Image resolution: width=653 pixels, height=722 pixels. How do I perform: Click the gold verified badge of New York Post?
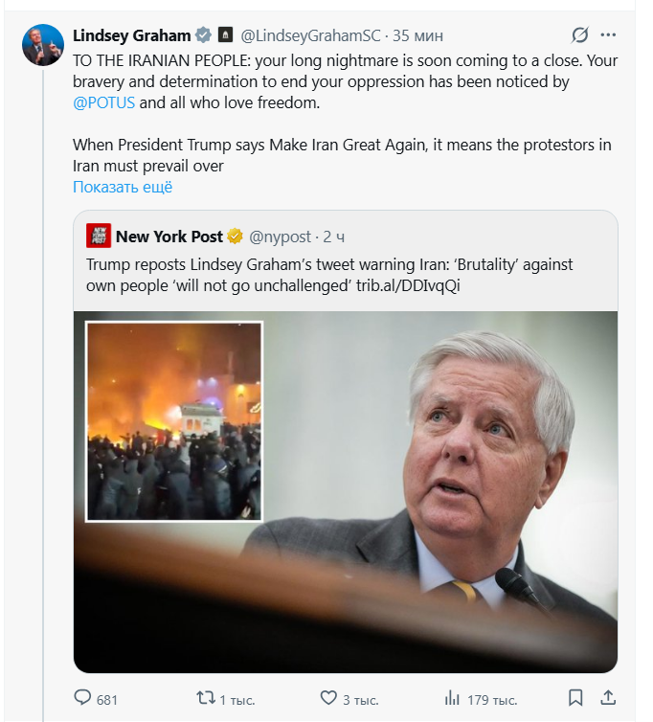pyautogui.click(x=235, y=237)
